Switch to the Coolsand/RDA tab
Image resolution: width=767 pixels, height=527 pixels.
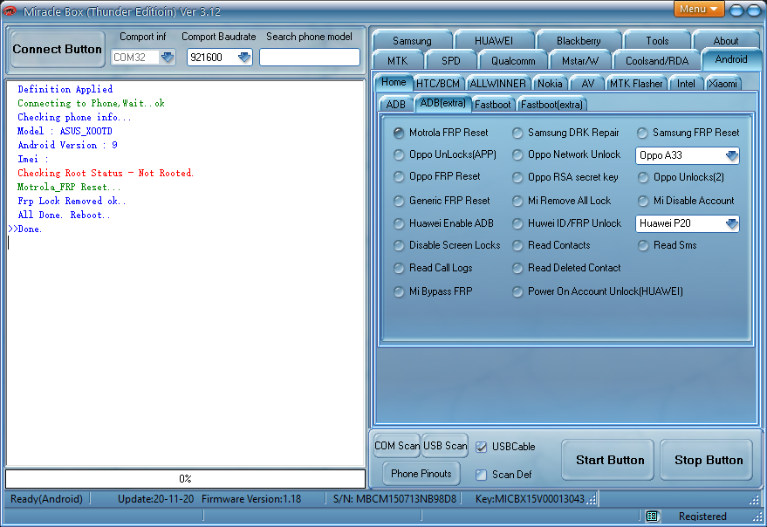(x=657, y=61)
